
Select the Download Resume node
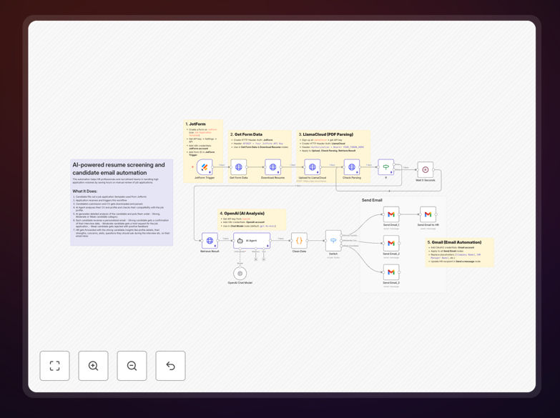coord(273,166)
